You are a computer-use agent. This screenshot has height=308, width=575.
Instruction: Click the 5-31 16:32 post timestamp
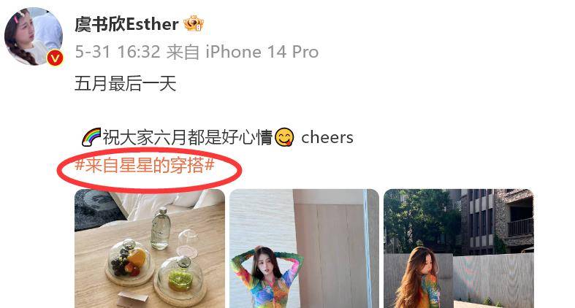click(118, 52)
